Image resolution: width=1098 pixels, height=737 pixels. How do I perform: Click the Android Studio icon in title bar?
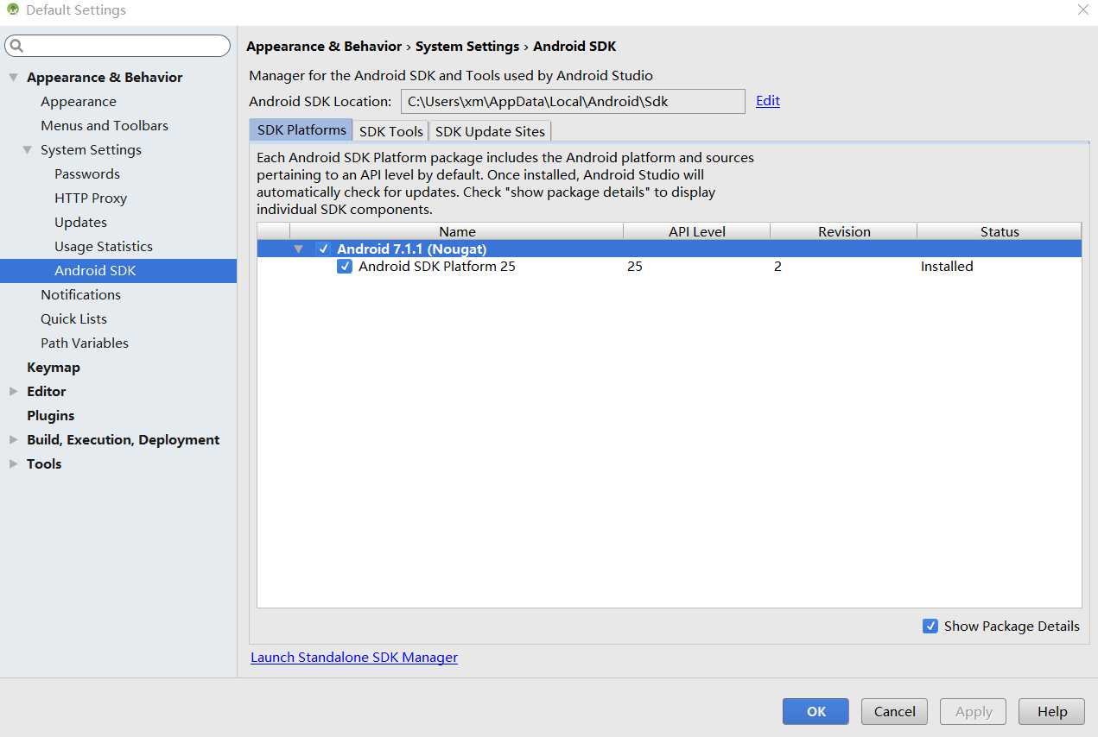pyautogui.click(x=13, y=10)
